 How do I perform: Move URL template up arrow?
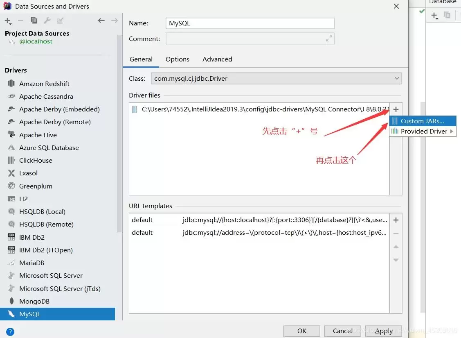(x=396, y=247)
